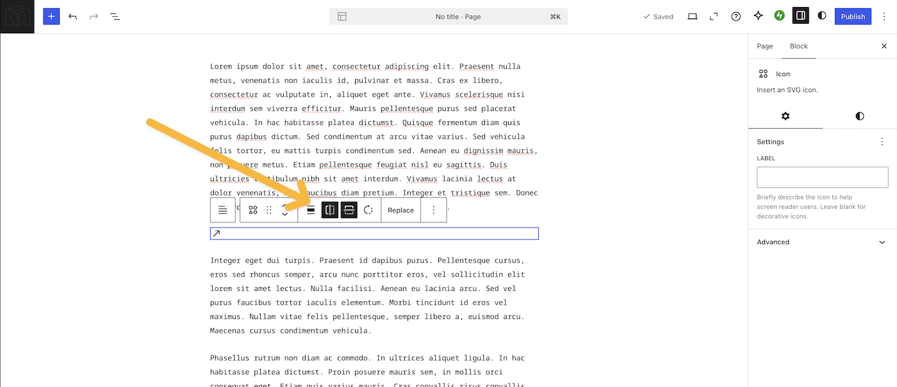Open the editor Options menu beside Publish
The image size is (897, 387).
885,17
